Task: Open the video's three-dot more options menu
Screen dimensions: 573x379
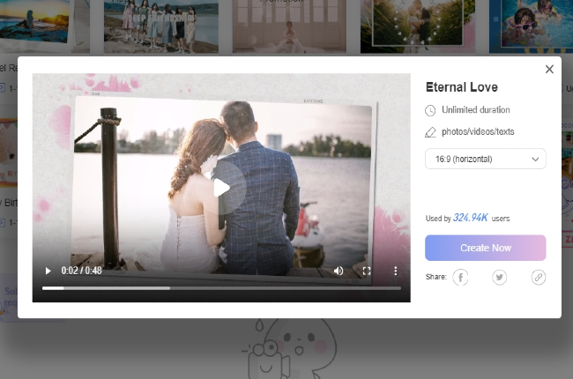Action: pos(395,271)
